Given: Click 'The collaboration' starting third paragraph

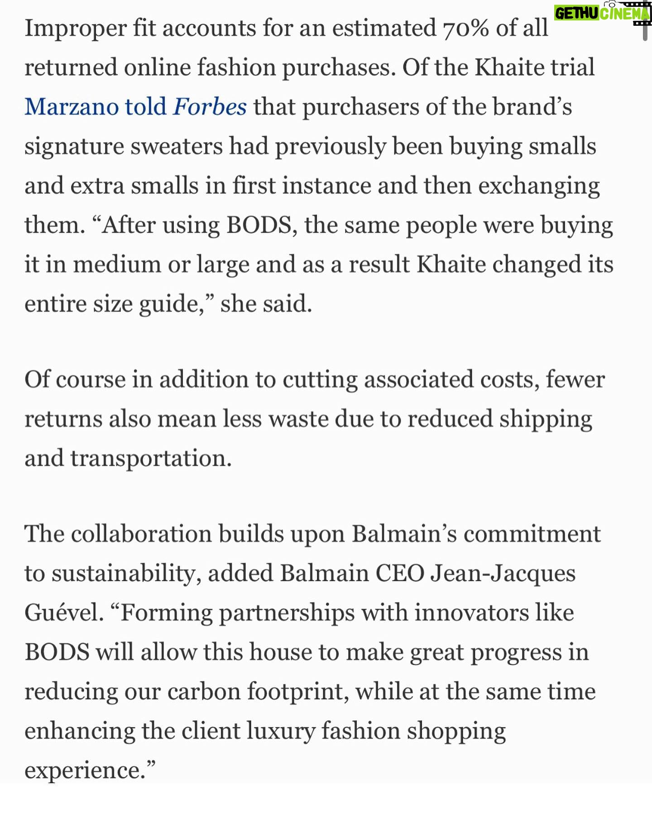Looking at the screenshot, I should click(118, 534).
